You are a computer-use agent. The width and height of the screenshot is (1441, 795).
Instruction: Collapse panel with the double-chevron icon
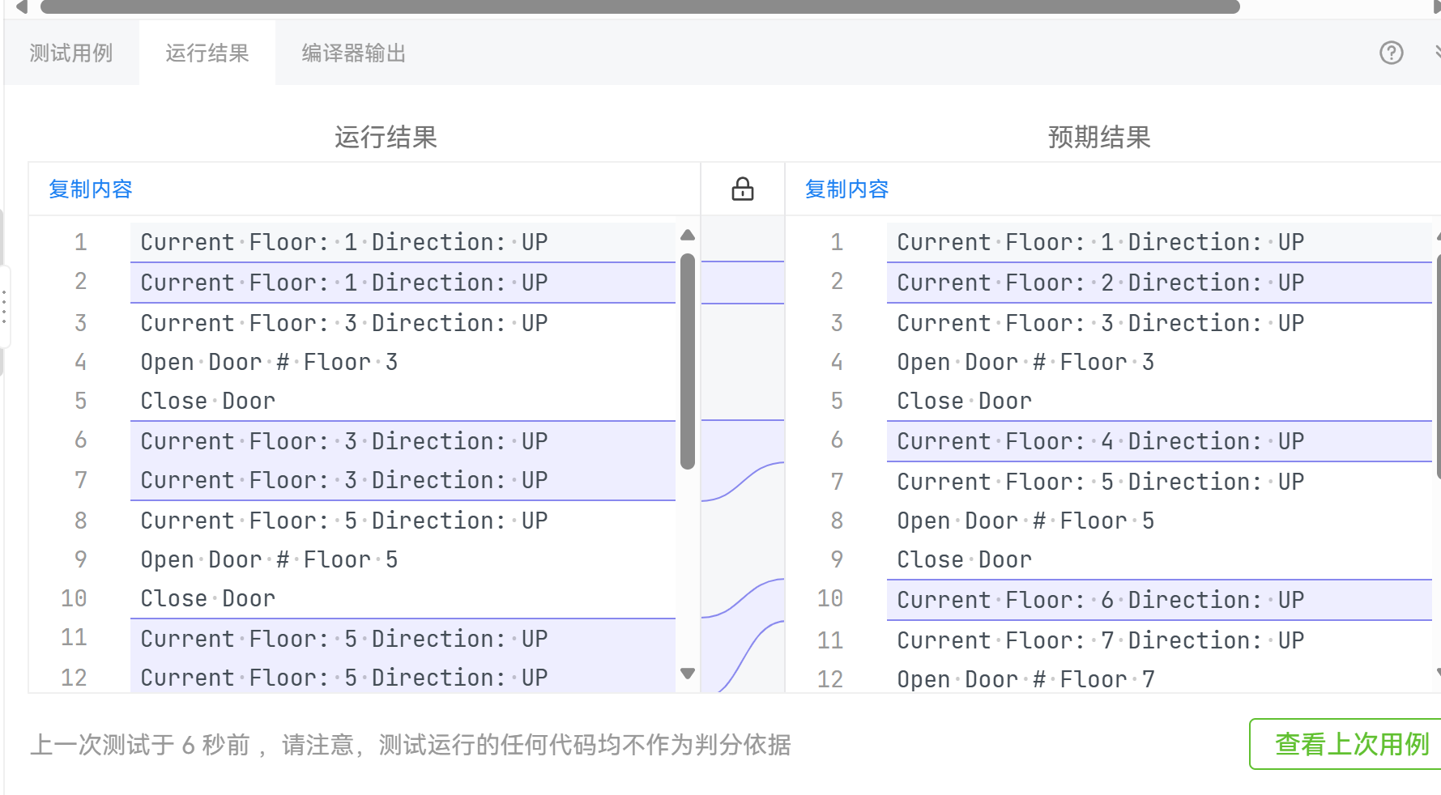pyautogui.click(x=1437, y=53)
